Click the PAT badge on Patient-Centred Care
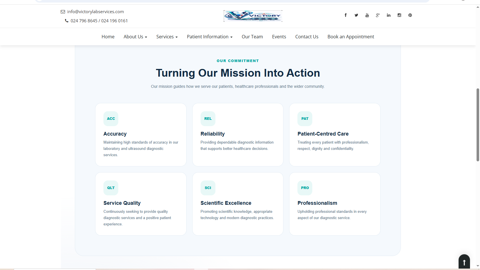 tap(305, 119)
